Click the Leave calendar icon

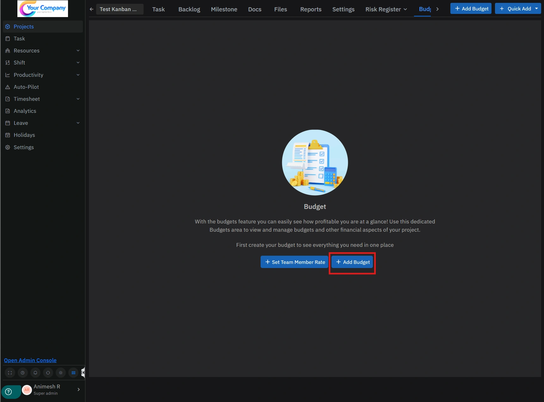tap(8, 123)
